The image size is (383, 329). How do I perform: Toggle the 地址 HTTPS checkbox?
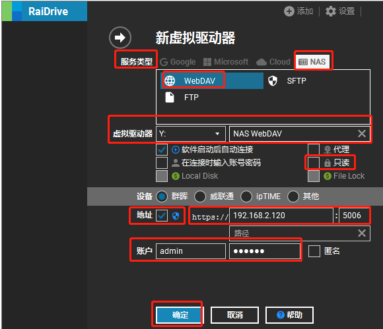coord(162,216)
